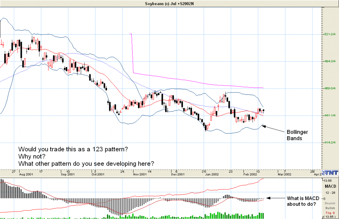Click the magenta line's vertical drop segment
339x219 pixels.
pos(132,53)
